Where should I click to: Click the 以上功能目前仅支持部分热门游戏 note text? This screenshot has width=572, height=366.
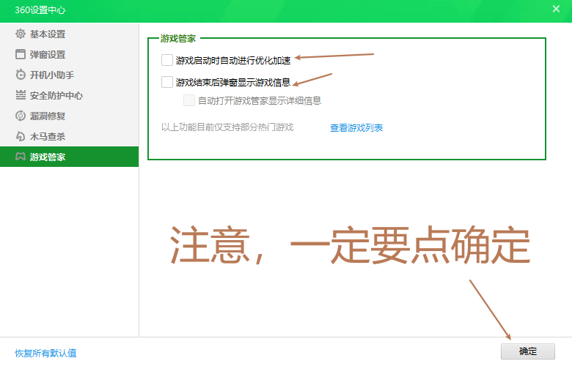point(227,127)
